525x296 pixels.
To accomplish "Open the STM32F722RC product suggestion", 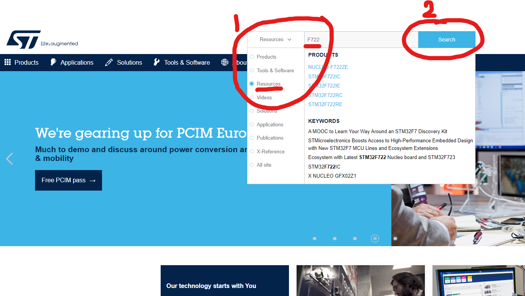I will pyautogui.click(x=326, y=95).
